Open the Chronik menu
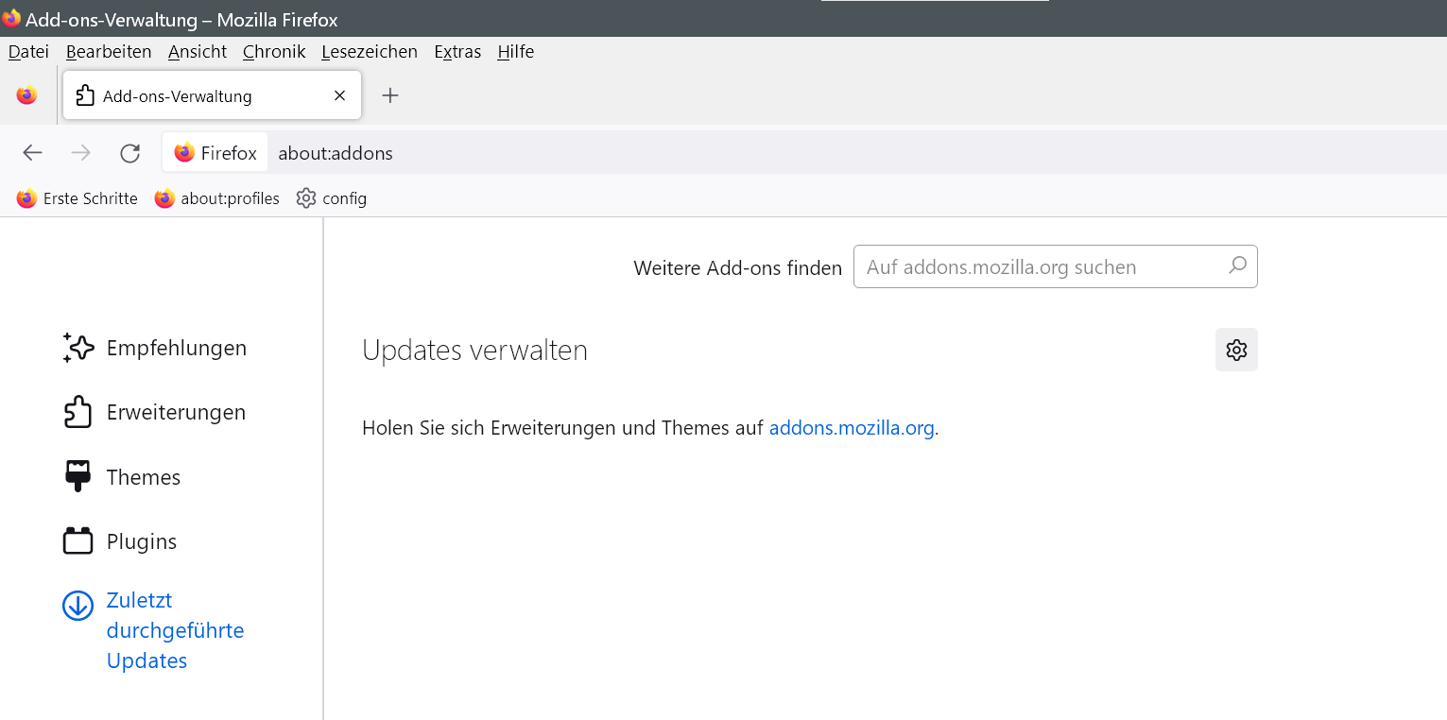The height and width of the screenshot is (720, 1447). 274,52
